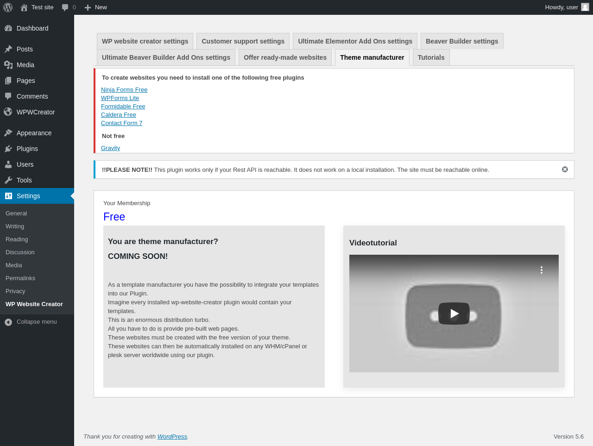This screenshot has width=593, height=446.
Task: Click the WPWCreator globe icon
Action: [x=8, y=112]
